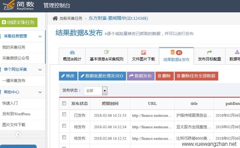
Task: Click the red 删除 button
Action: (165, 76)
